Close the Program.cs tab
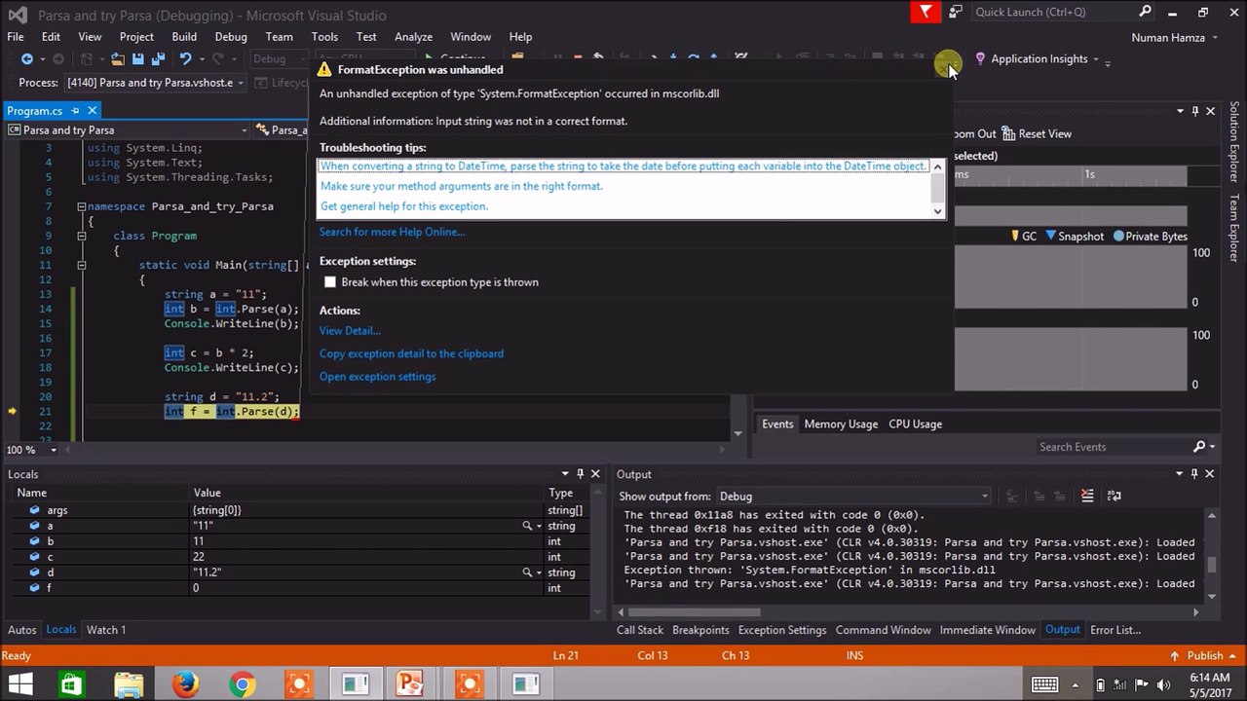Viewport: 1247px width, 701px height. pos(93,111)
